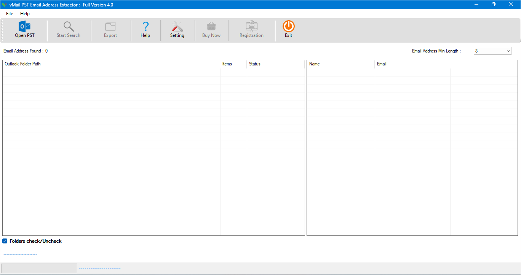Click the Export folder icon
521x275 pixels.
(x=110, y=27)
